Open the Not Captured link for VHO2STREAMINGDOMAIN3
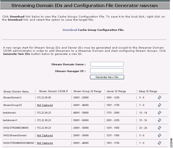The width and height of the screenshot is (173, 148). coord(45,143)
